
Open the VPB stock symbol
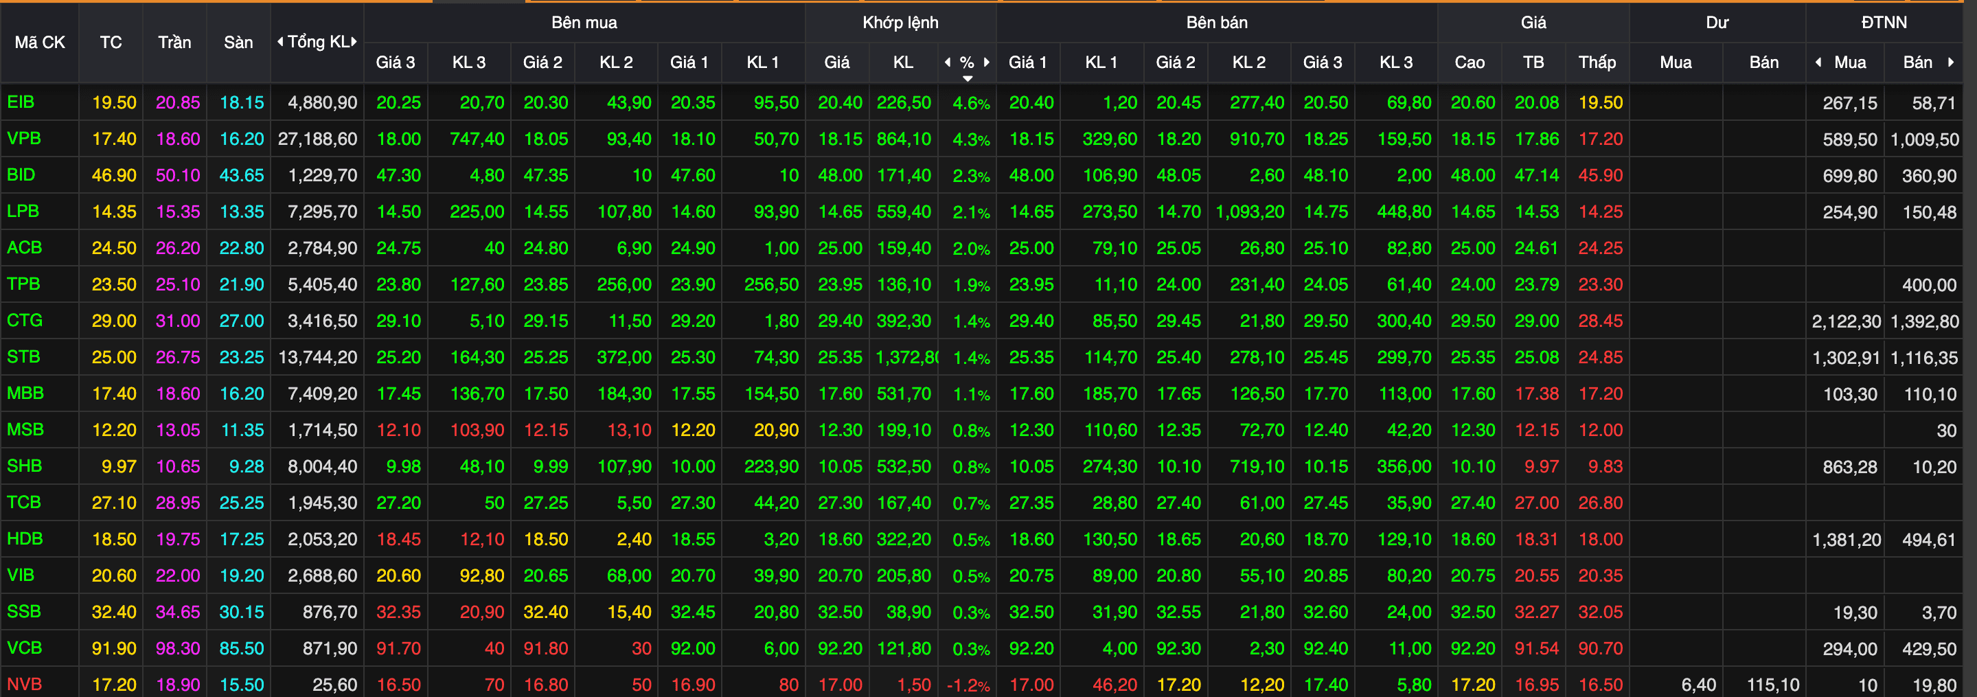point(24,138)
